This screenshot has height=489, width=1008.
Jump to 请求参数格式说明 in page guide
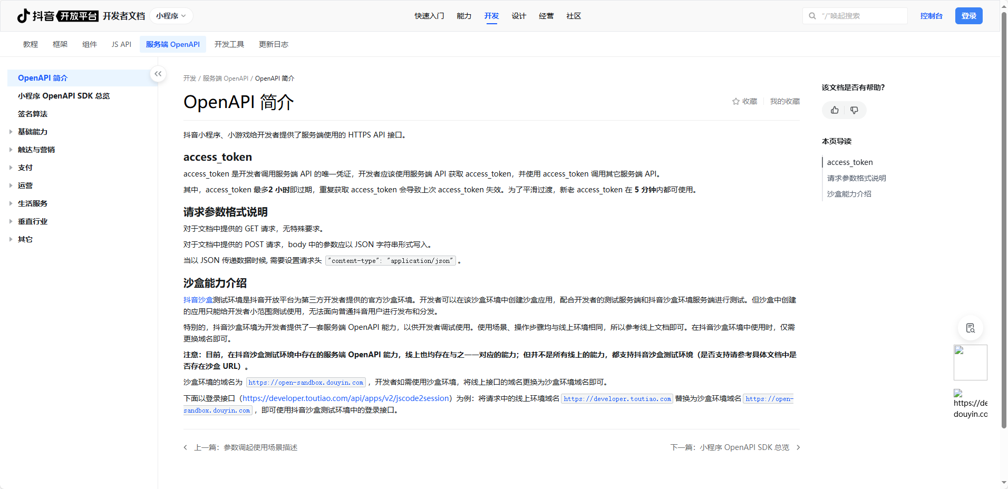coord(856,178)
